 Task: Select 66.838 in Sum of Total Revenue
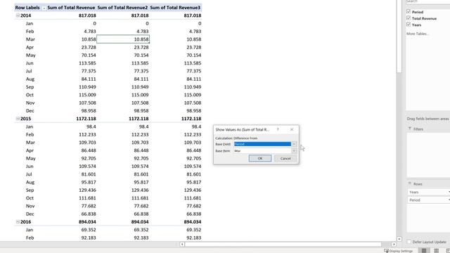pos(89,214)
